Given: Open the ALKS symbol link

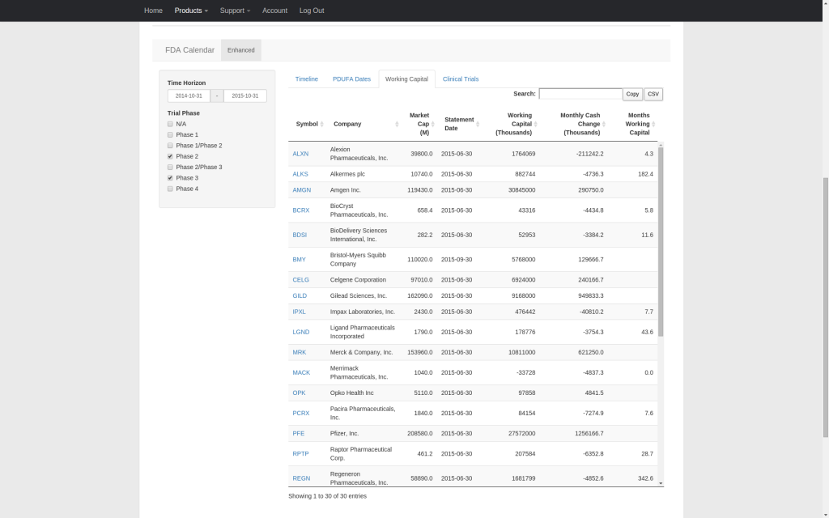Looking at the screenshot, I should pos(300,174).
